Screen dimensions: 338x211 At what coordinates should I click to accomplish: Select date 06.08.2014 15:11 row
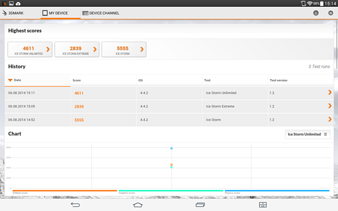21,93
